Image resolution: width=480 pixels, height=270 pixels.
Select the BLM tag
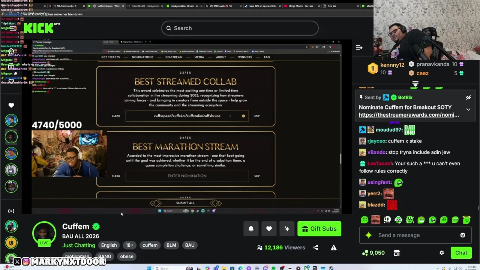[171, 245]
